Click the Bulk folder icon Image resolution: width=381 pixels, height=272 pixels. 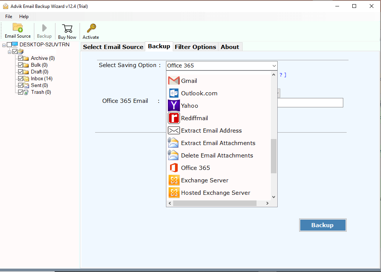[x=26, y=65]
